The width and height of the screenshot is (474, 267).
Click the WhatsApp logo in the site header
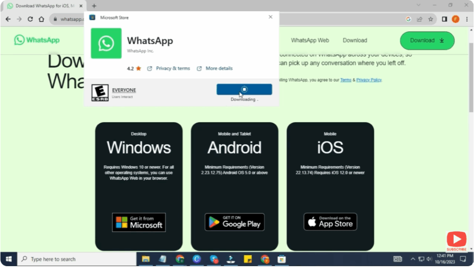click(x=37, y=40)
